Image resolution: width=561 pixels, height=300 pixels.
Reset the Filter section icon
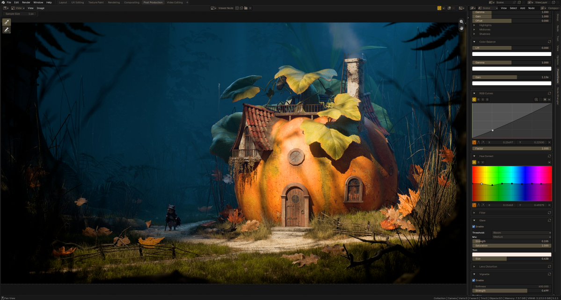549,213
